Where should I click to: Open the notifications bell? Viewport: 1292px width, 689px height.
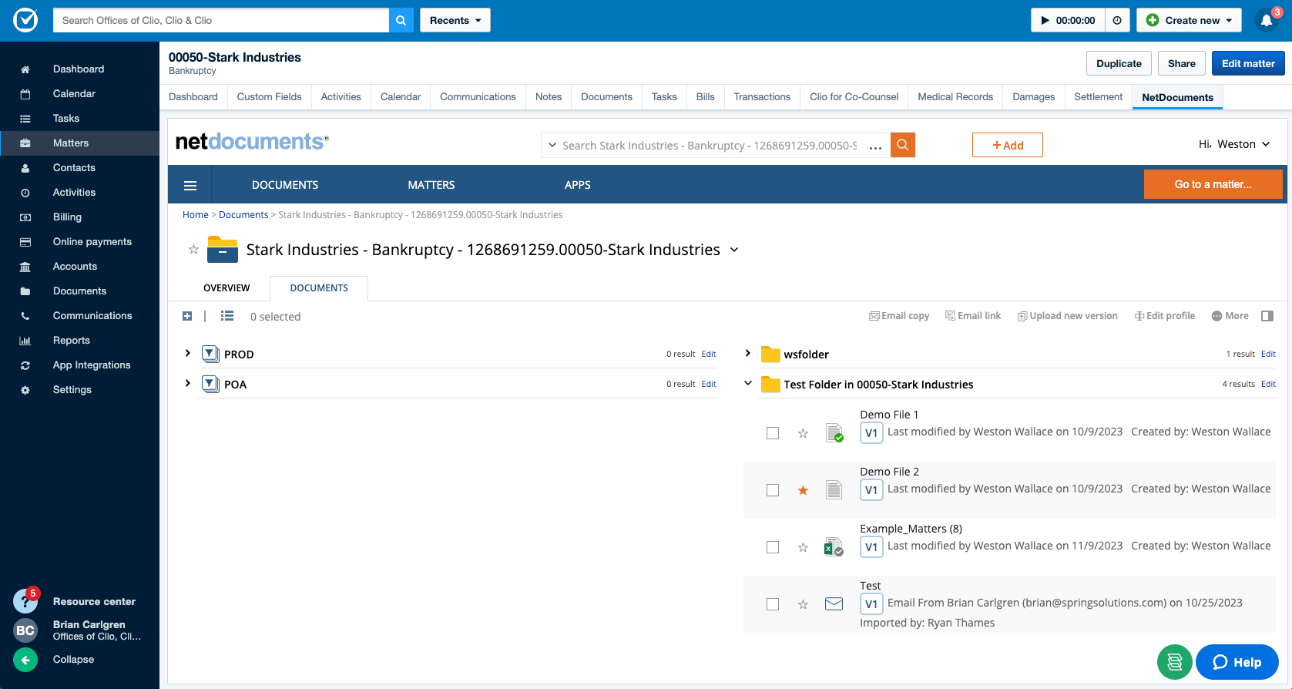click(1267, 20)
